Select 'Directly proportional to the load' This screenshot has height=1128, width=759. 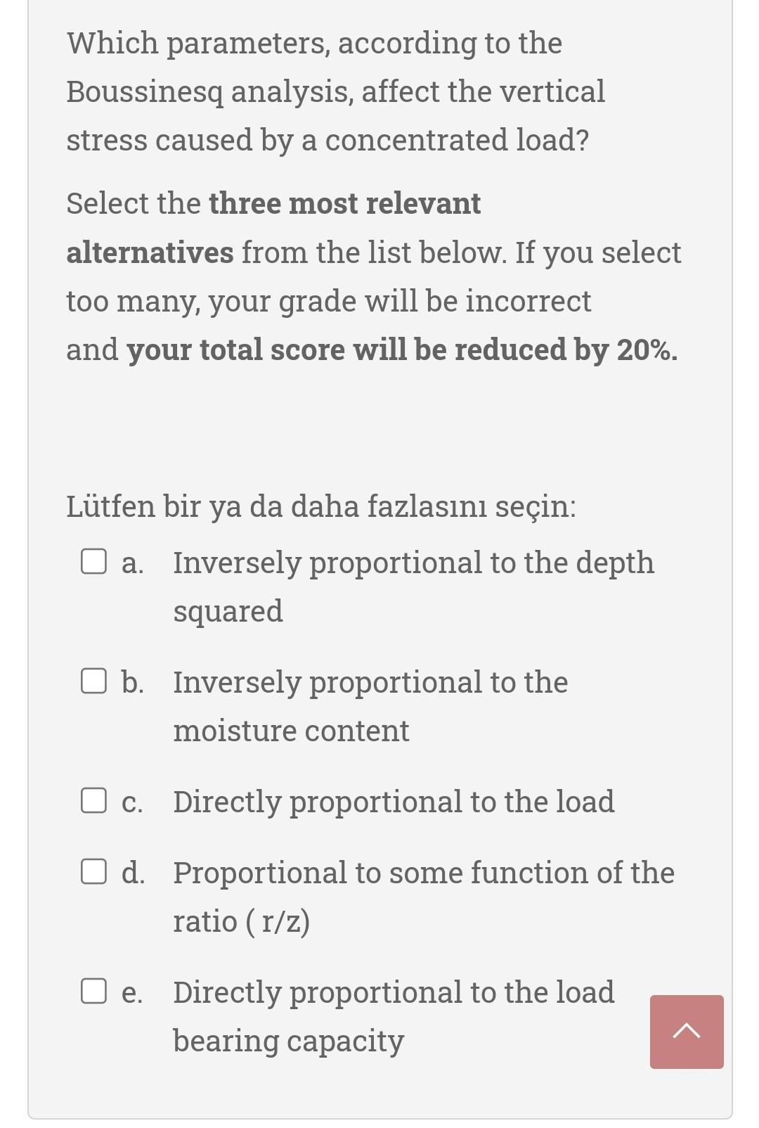pyautogui.click(x=394, y=801)
